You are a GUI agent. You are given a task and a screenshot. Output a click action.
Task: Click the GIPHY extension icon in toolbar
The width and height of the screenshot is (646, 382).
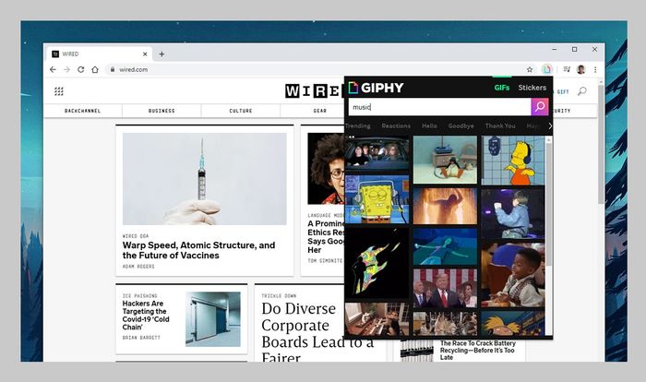pyautogui.click(x=547, y=69)
